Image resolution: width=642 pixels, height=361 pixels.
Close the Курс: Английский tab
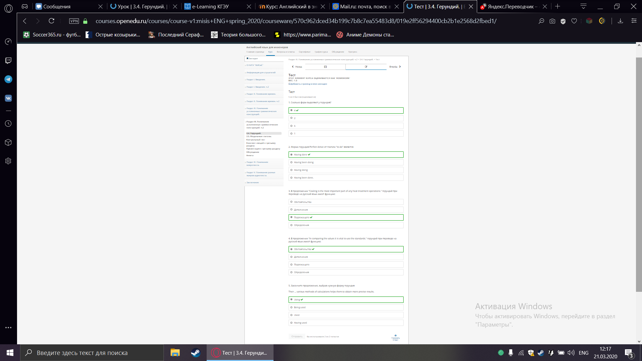pos(323,6)
